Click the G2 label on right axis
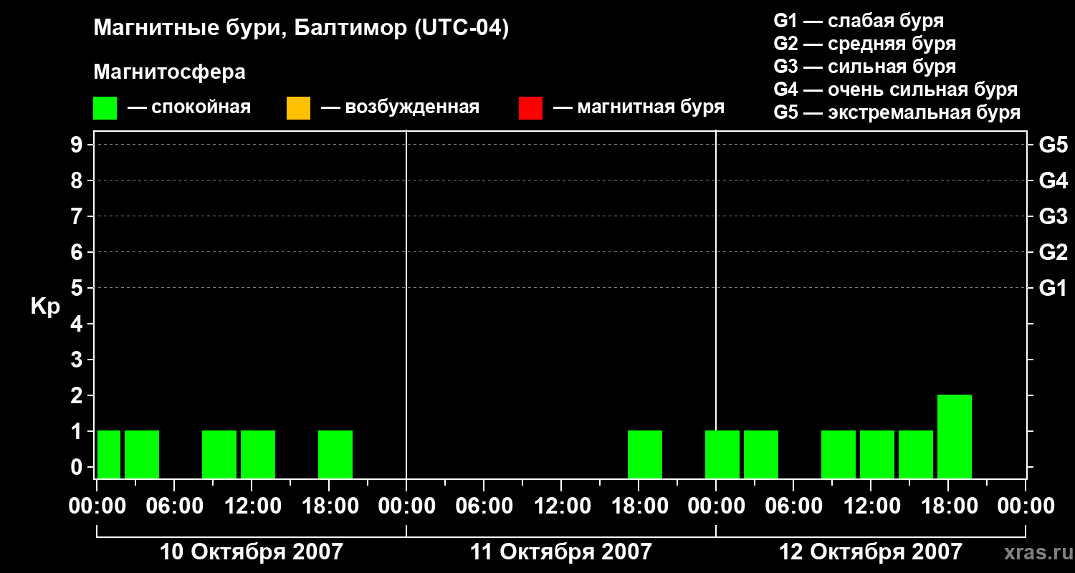Viewport: 1075px width, 573px height. 1053,252
